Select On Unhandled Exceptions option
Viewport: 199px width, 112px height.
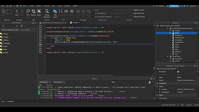93,17
